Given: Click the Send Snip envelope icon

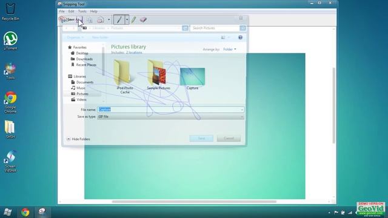Looking at the screenshot, I should coord(101,20).
